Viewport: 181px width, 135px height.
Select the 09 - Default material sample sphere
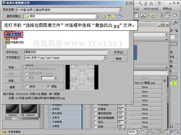pos(29,109)
